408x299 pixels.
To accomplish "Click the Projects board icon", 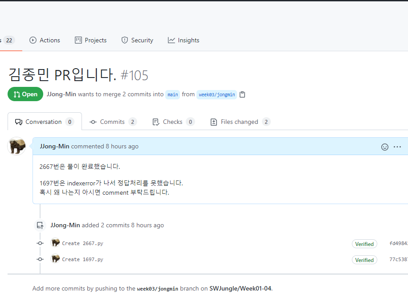I will (x=78, y=40).
